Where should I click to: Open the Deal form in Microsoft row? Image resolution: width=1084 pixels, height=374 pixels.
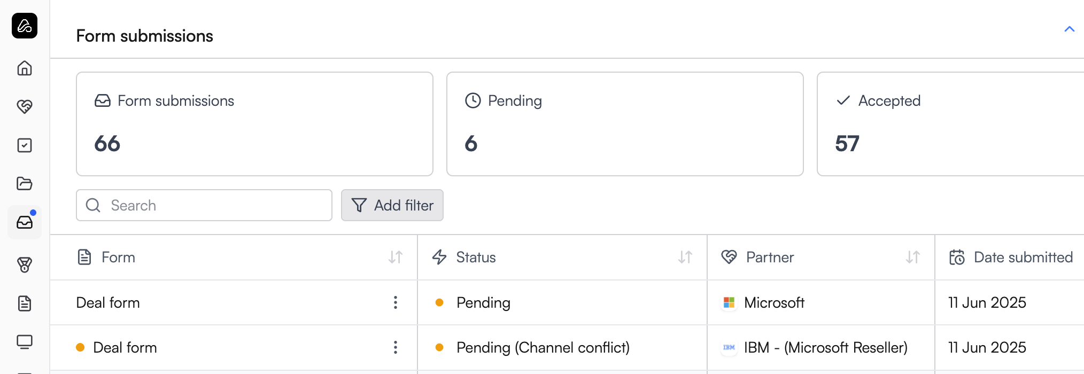point(108,302)
